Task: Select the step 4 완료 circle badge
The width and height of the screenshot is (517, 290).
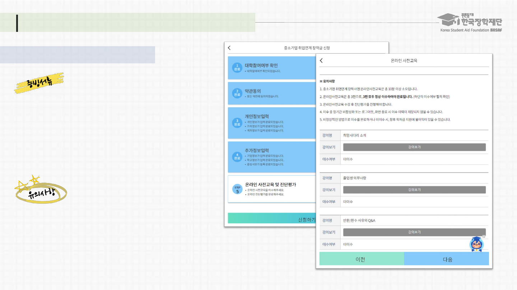Action: click(237, 157)
